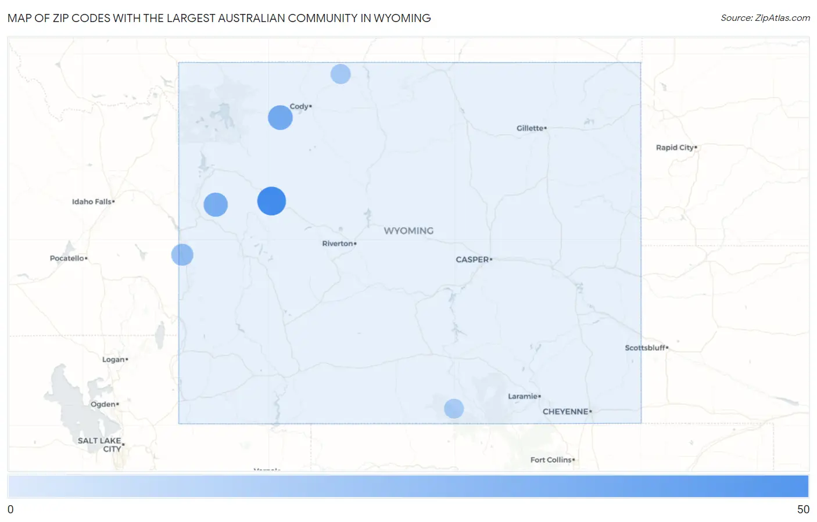
Task: Click the Fort Collins label
Action: coord(551,460)
